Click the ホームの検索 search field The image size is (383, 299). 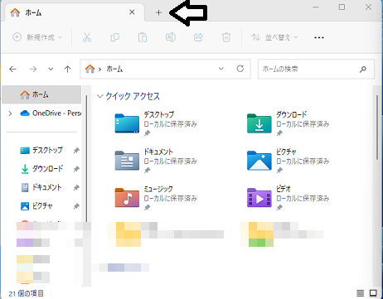pyautogui.click(x=316, y=69)
